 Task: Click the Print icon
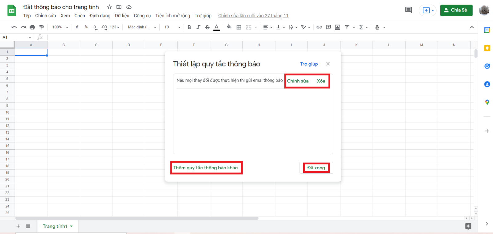(x=32, y=27)
